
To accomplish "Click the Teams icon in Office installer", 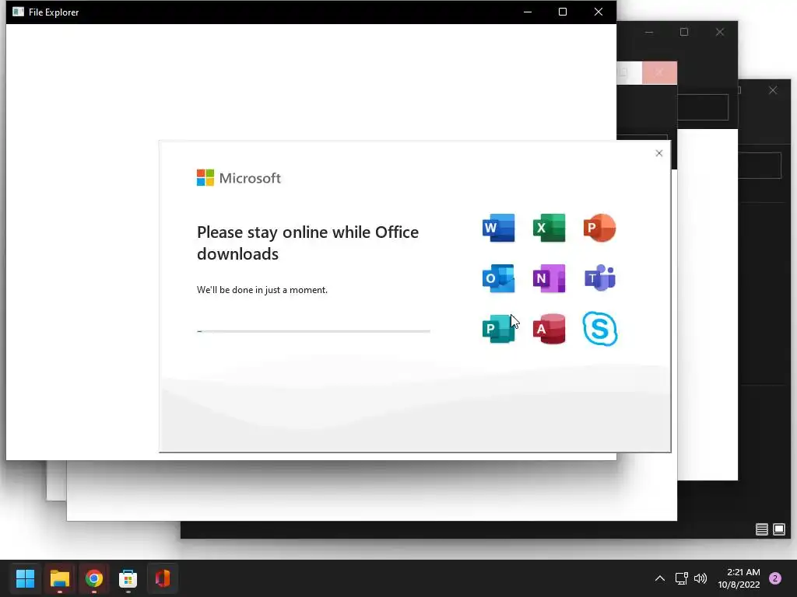I will coord(600,278).
